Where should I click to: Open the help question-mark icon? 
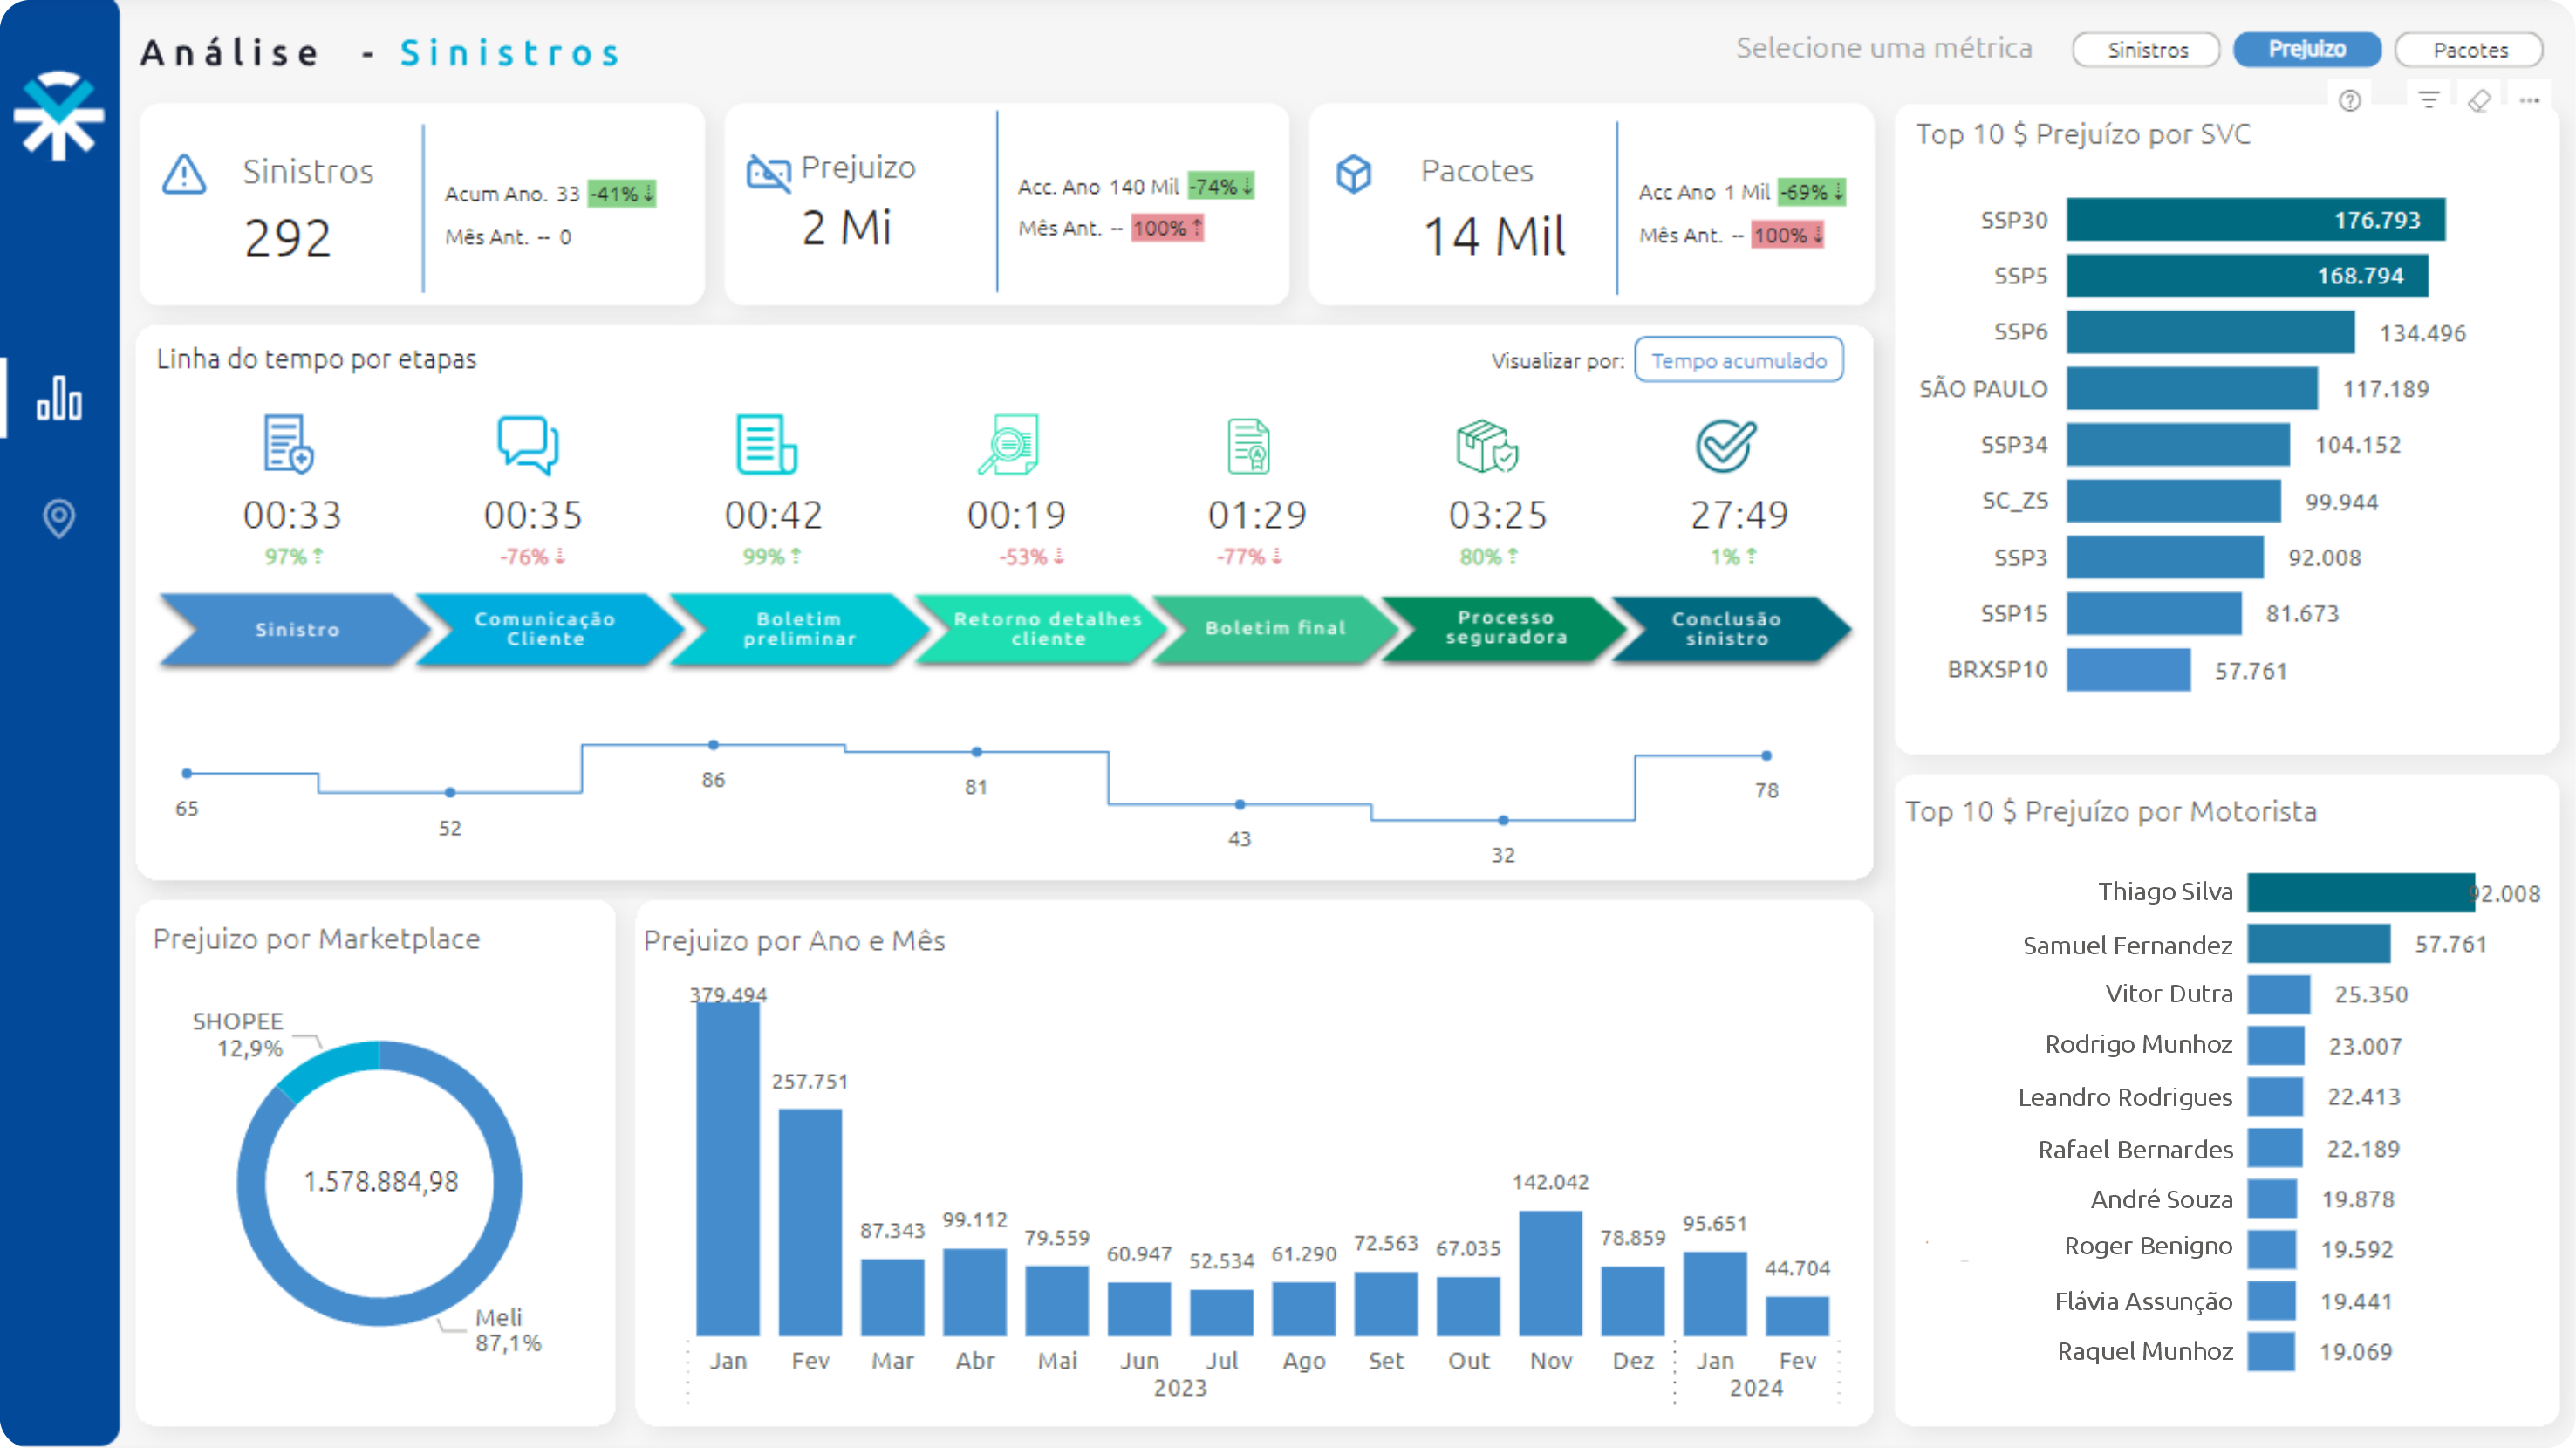pyautogui.click(x=2350, y=100)
